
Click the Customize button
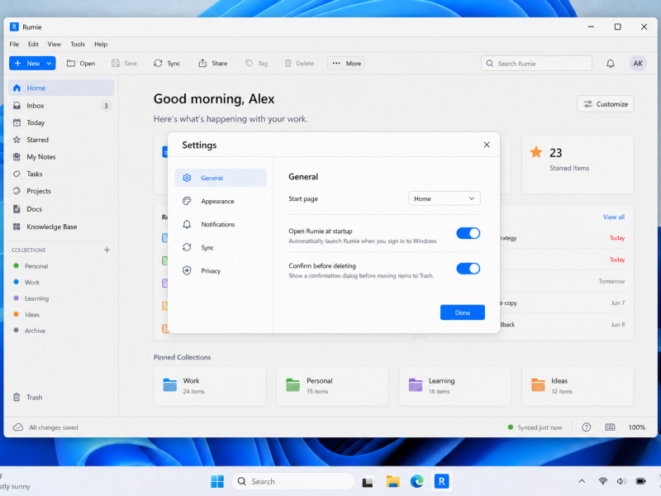(606, 104)
